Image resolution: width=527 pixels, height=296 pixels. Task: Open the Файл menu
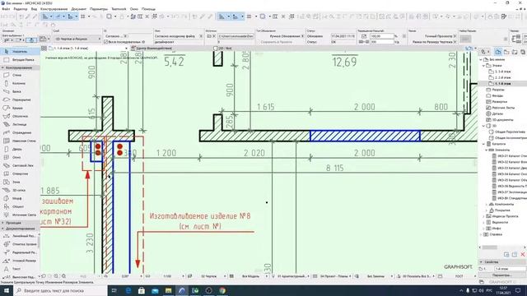6,9
